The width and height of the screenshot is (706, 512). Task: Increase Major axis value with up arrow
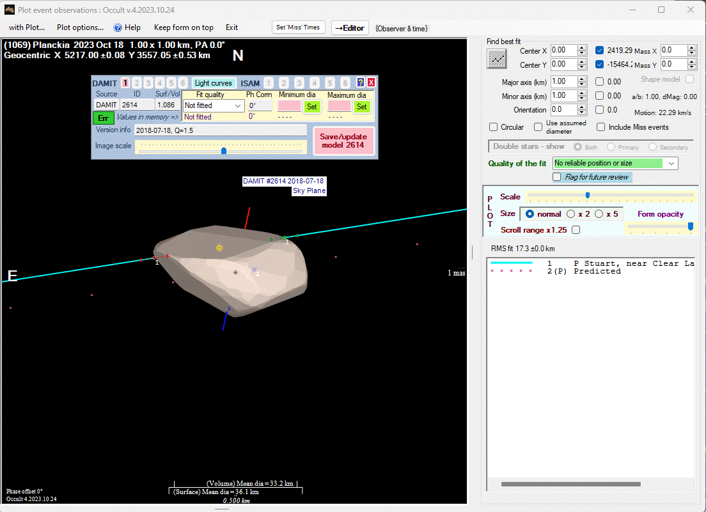(x=582, y=79)
